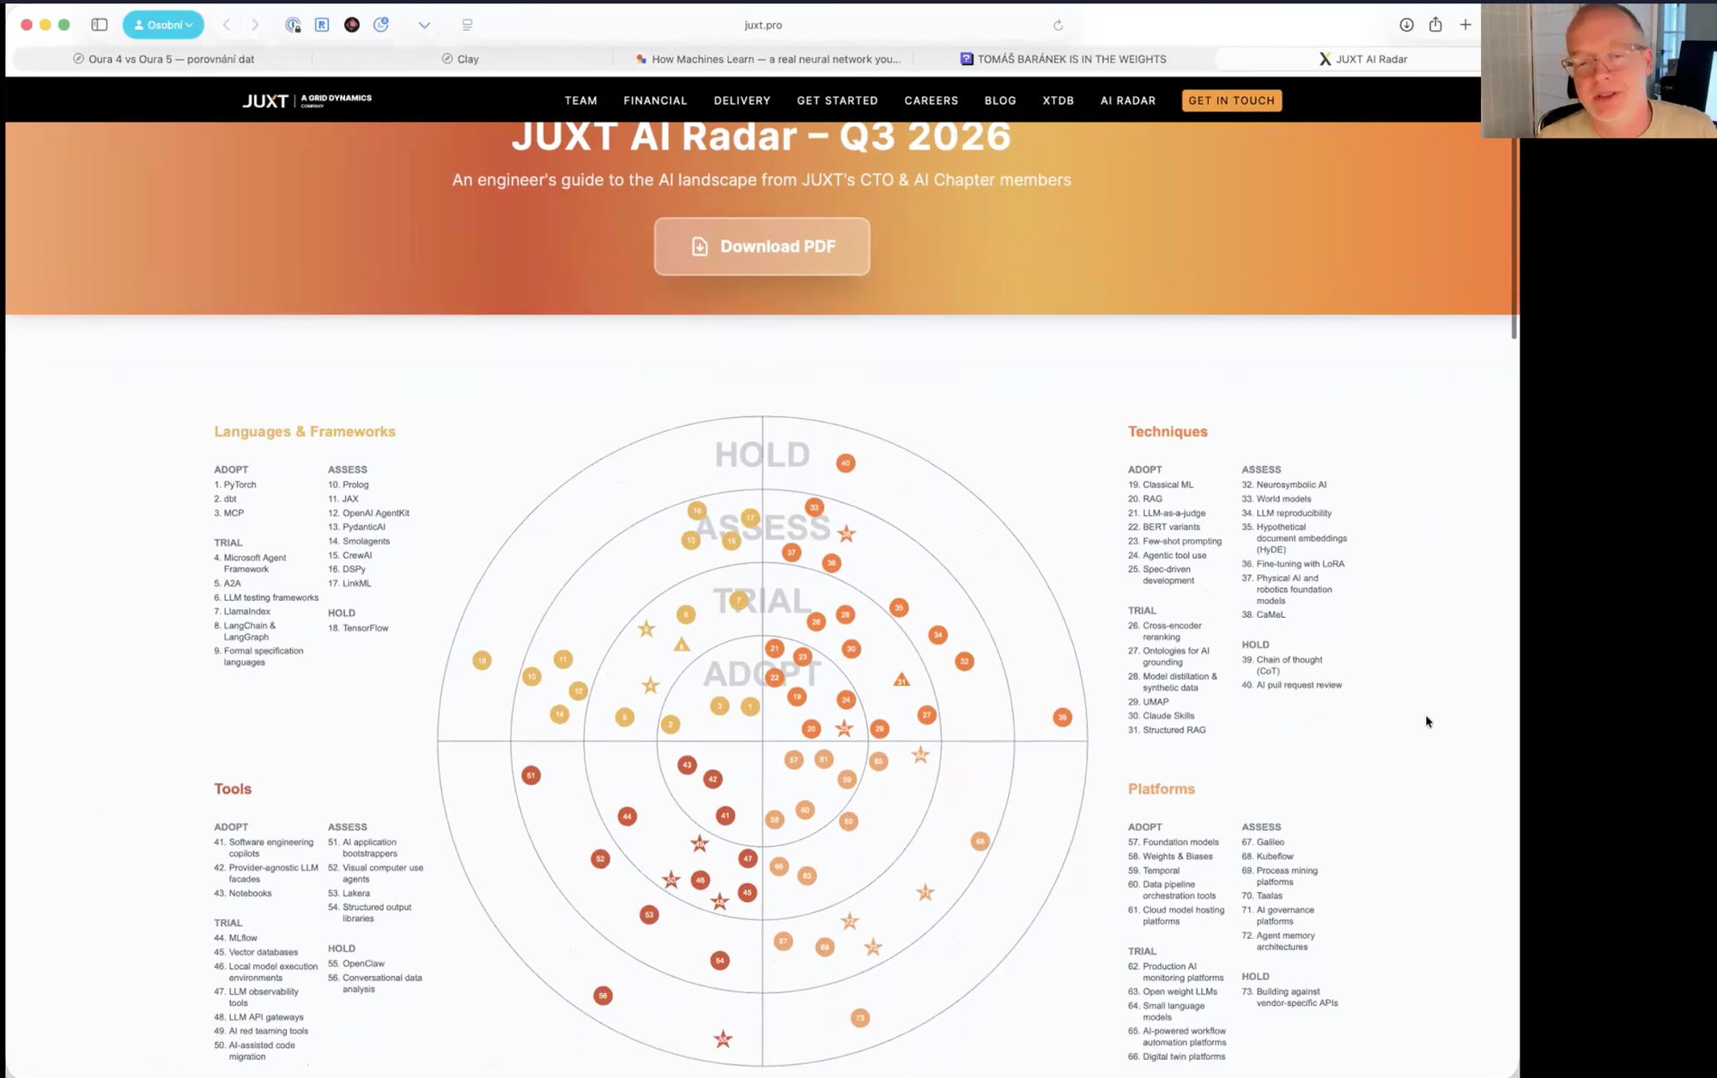Select radar blip numbered 33
This screenshot has width=1717, height=1078.
814,507
